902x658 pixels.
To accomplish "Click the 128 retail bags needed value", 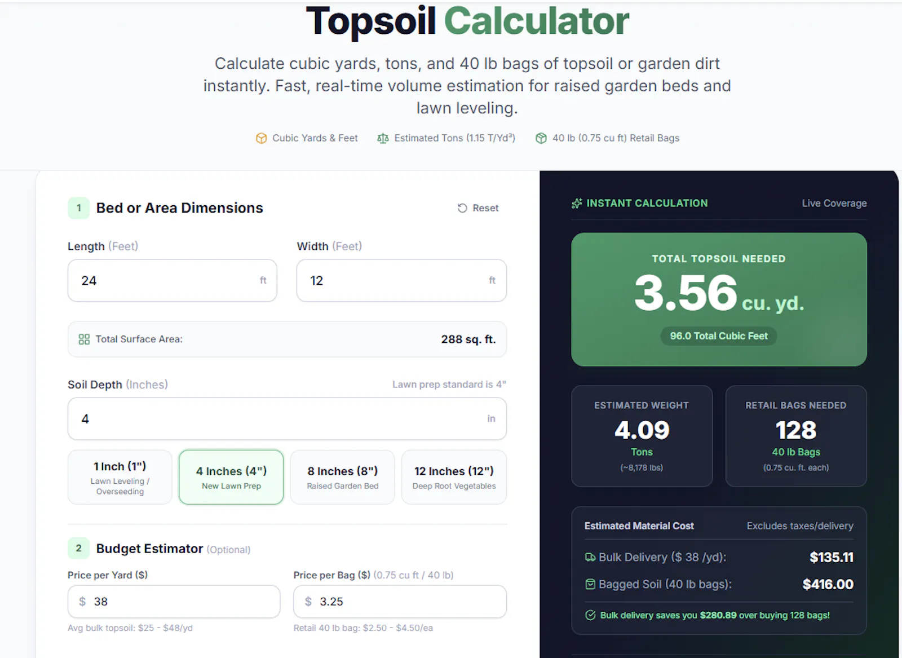I will coord(796,430).
